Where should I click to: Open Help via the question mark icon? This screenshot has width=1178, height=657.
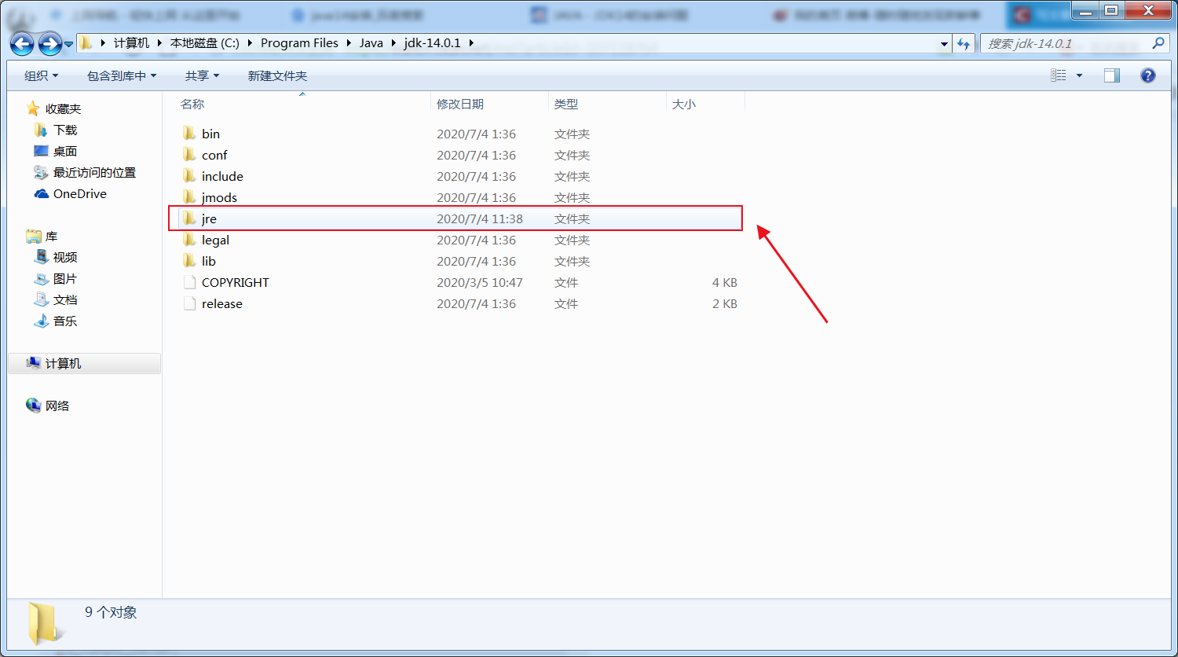(1147, 75)
